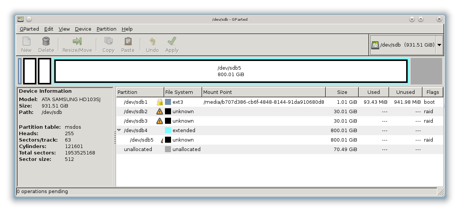Open the /dev/sdb device selector dropdown
Viewport: 460px width, 212px height.
439,45
